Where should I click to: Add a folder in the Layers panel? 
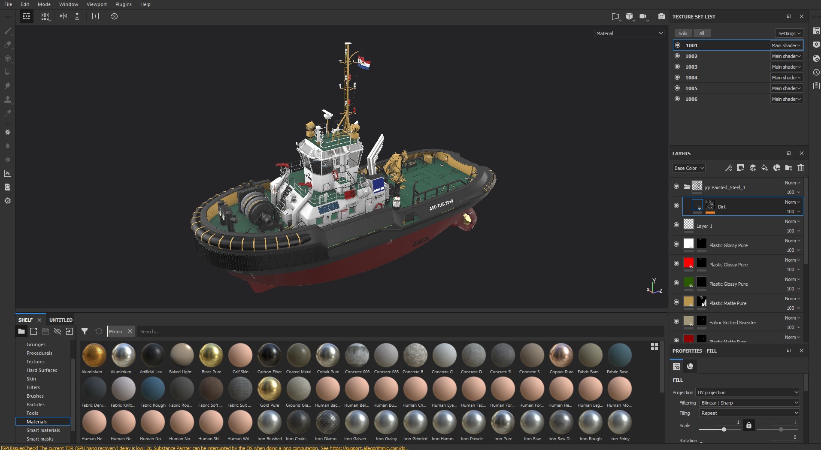click(x=788, y=168)
